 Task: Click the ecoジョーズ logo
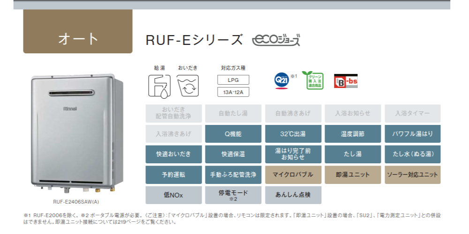pyautogui.click(x=276, y=40)
